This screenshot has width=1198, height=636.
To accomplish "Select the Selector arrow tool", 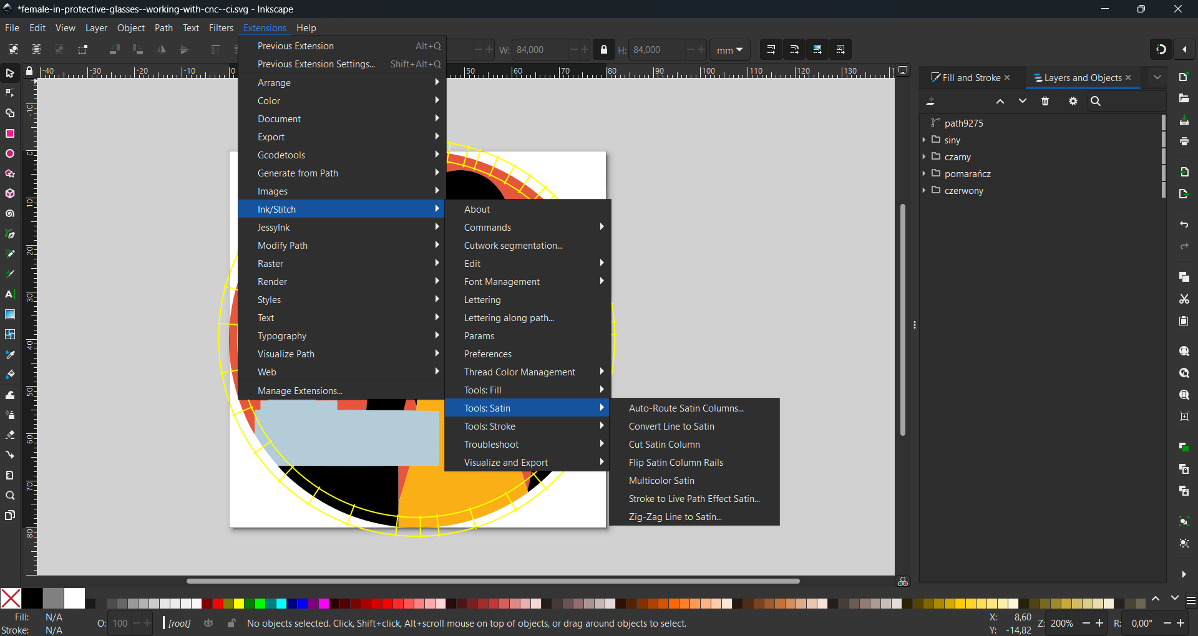I will [10, 74].
